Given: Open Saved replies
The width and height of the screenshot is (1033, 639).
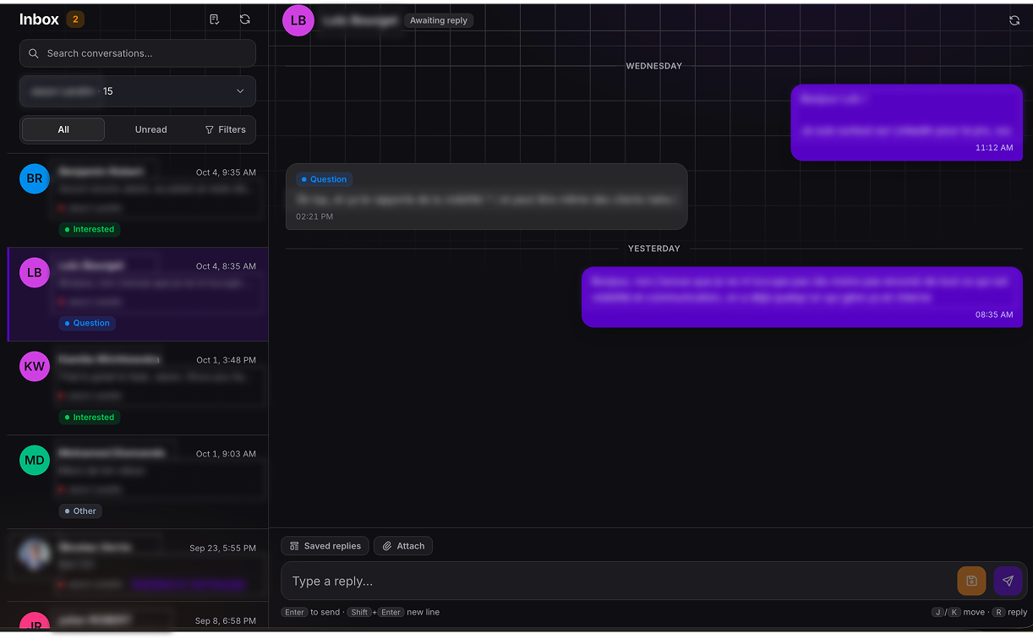Looking at the screenshot, I should click(325, 546).
